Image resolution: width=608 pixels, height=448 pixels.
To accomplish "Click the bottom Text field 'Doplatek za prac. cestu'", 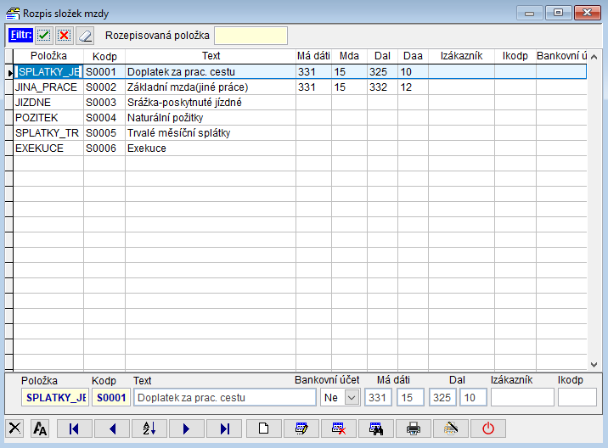I will click(225, 398).
